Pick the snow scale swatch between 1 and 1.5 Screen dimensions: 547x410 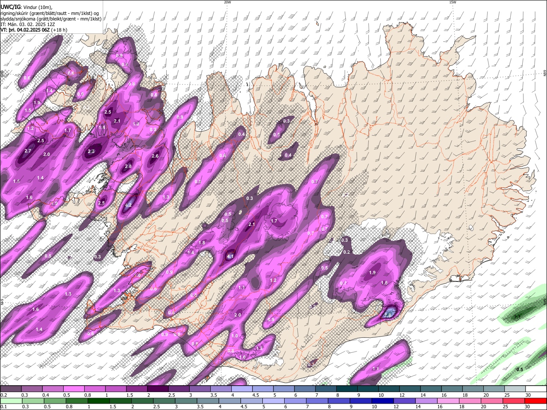click(x=115, y=389)
